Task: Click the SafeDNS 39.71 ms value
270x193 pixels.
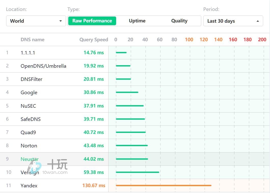Action: [x=93, y=119]
